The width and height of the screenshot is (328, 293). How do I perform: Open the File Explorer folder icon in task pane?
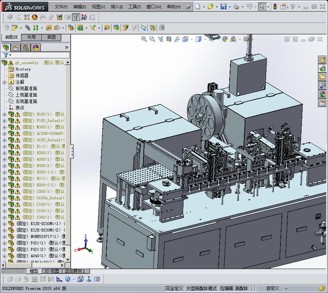[322, 77]
